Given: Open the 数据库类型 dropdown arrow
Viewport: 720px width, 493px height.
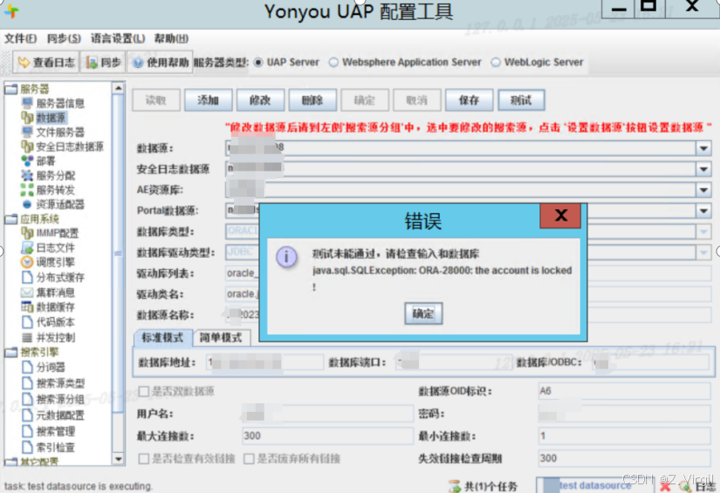Looking at the screenshot, I should (x=703, y=232).
